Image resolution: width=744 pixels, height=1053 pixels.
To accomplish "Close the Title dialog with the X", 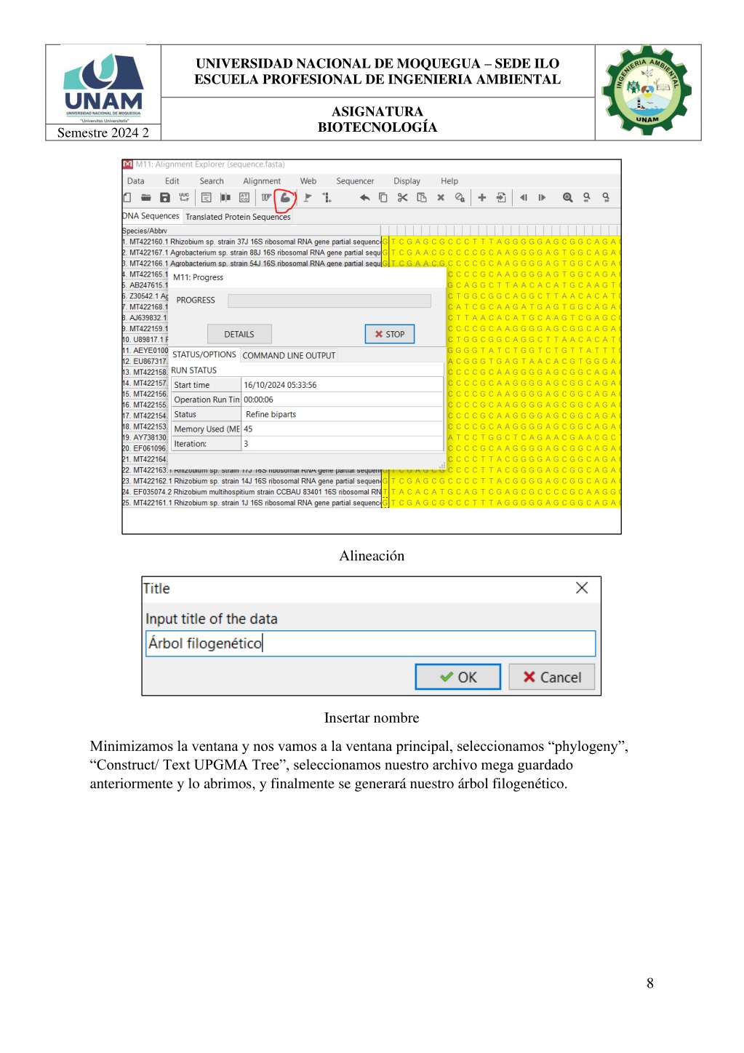I will [x=582, y=588].
